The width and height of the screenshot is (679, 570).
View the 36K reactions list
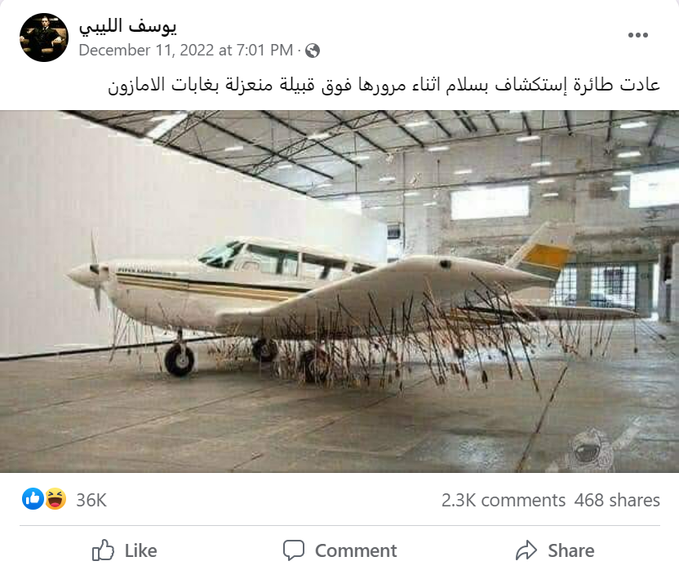click(x=91, y=500)
